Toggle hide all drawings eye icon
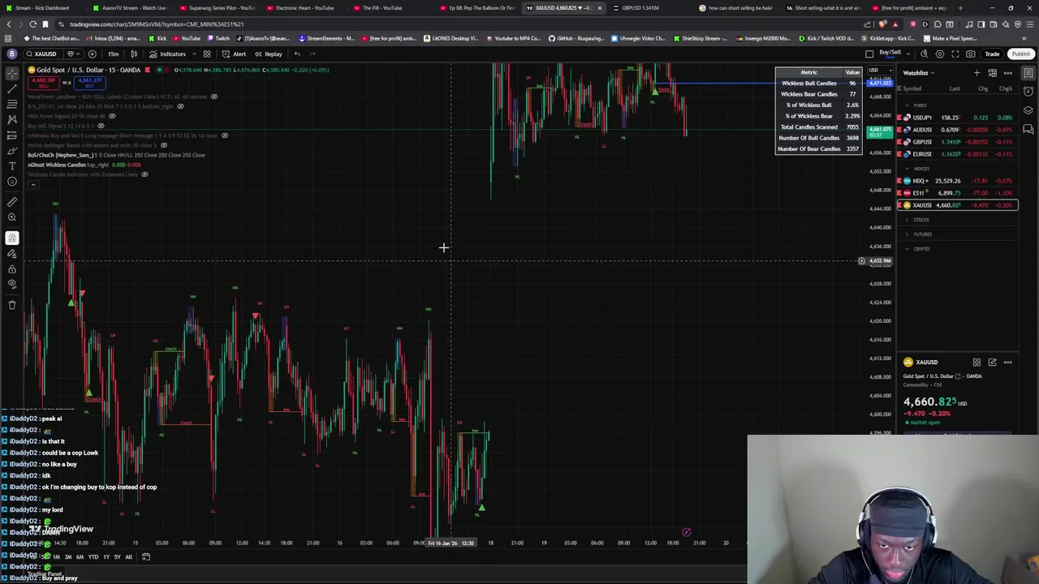The height and width of the screenshot is (584, 1039). (x=12, y=284)
